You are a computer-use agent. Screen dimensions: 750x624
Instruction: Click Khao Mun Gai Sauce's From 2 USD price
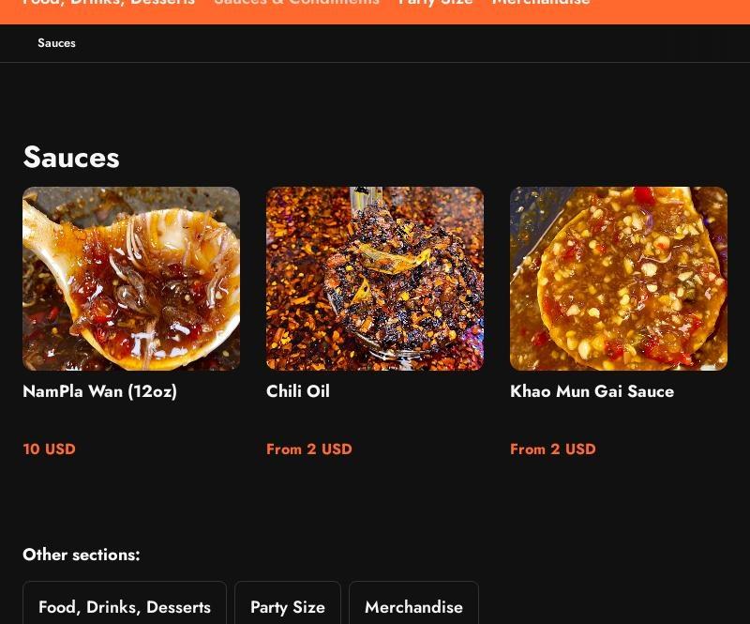coord(553,449)
